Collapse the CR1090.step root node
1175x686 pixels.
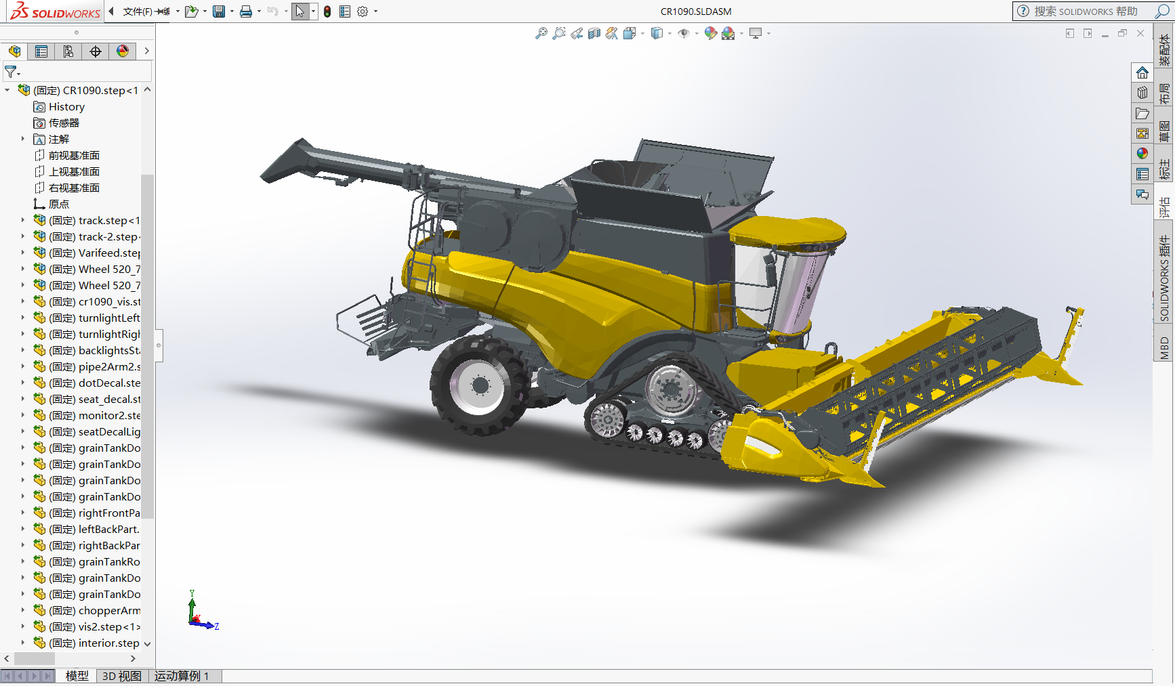7,90
